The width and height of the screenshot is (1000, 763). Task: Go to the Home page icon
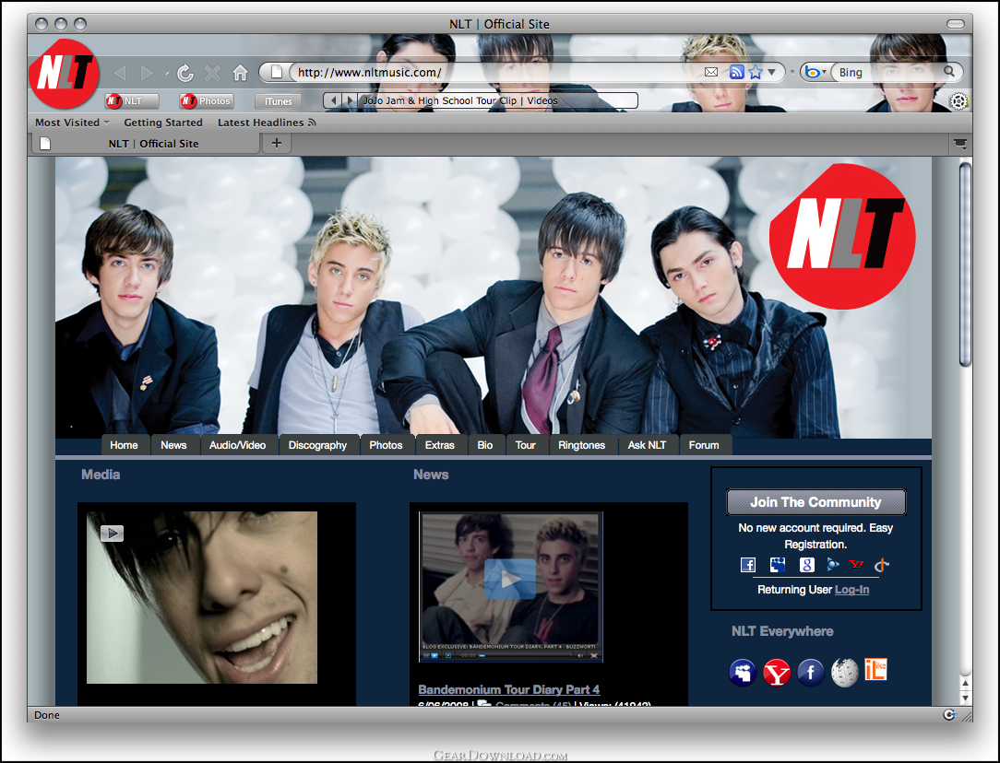[x=241, y=73]
